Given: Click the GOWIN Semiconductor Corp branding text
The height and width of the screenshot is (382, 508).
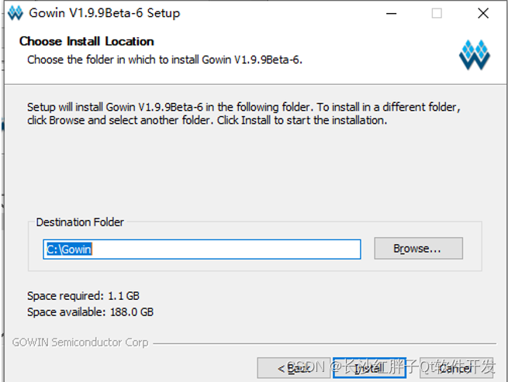Looking at the screenshot, I should pyautogui.click(x=80, y=342).
